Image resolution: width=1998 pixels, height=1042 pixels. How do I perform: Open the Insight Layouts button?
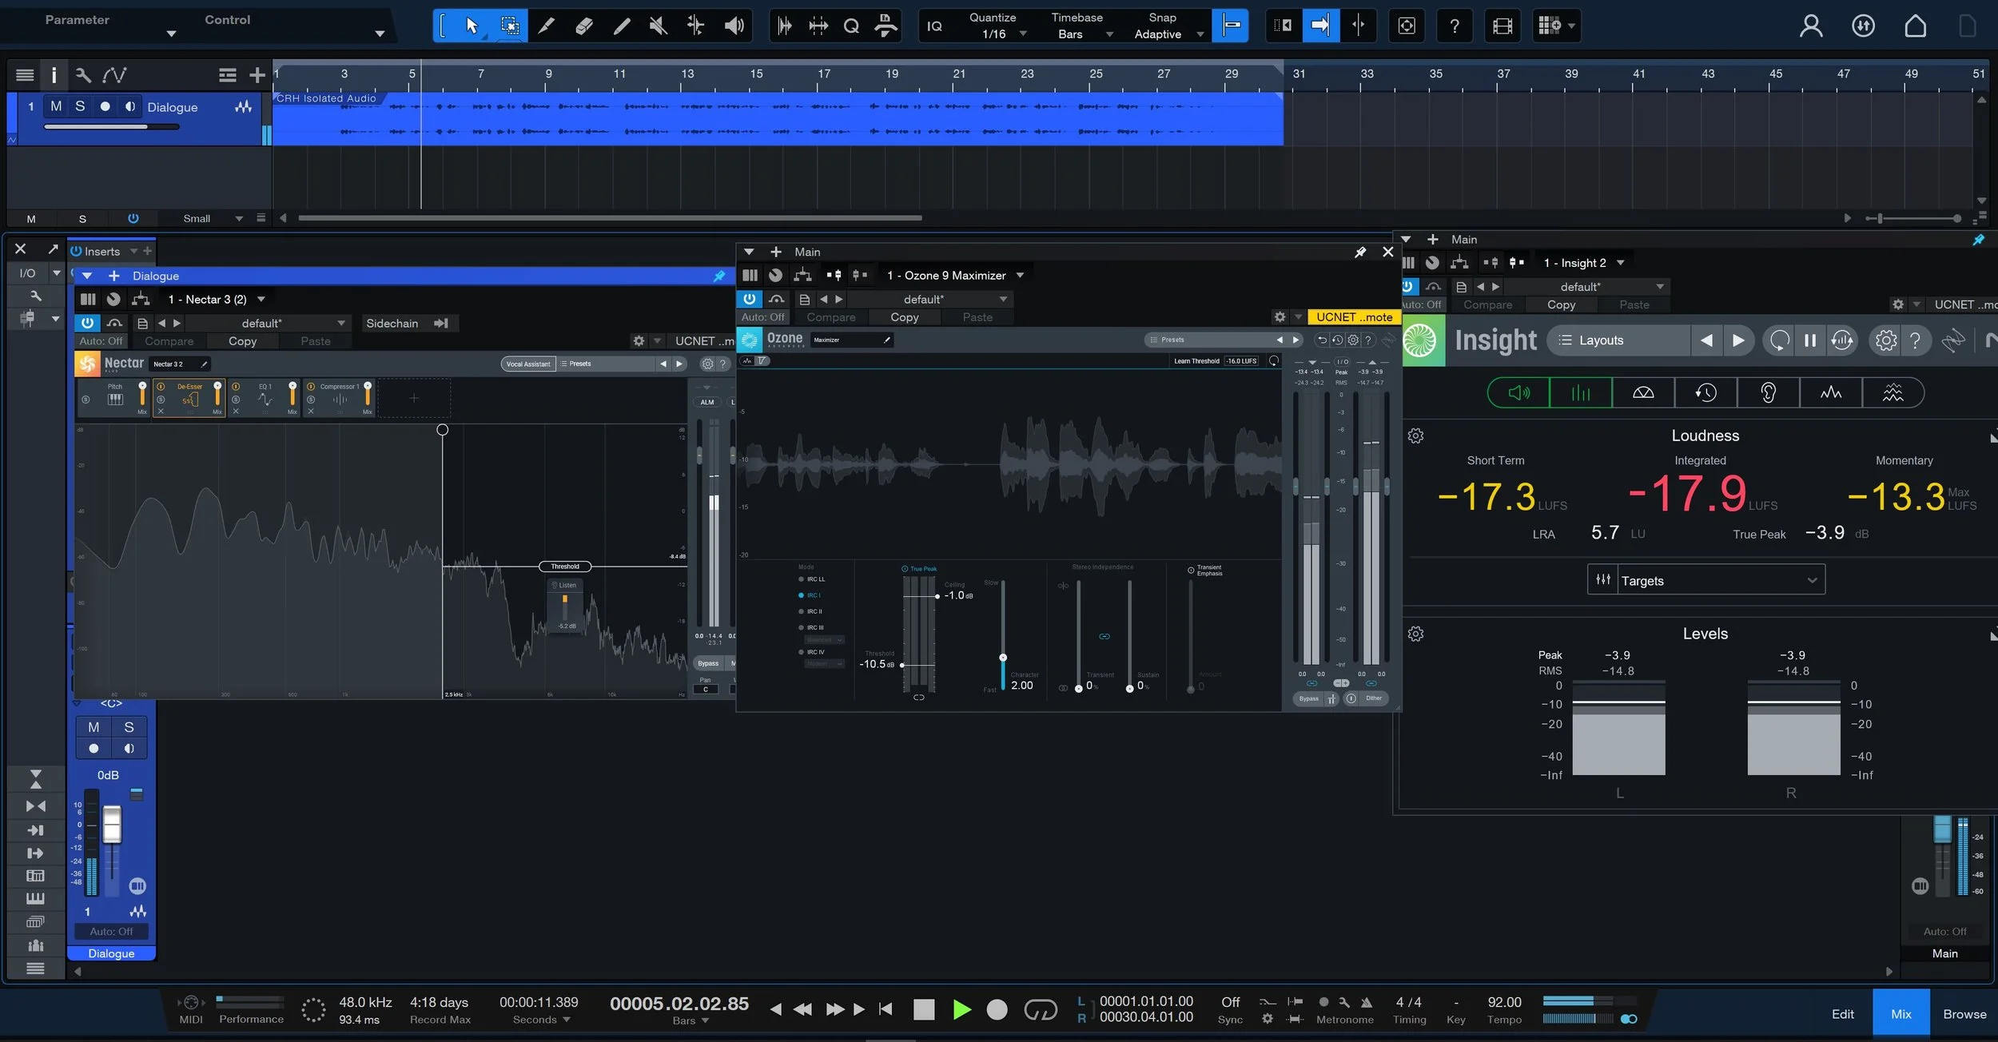tap(1618, 340)
